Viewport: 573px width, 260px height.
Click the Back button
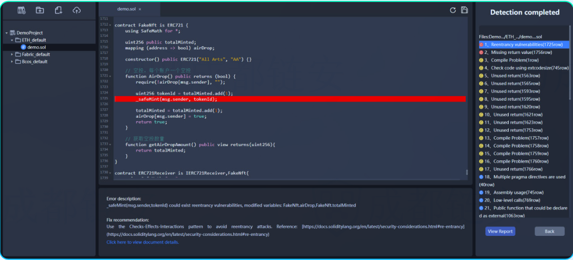tap(549, 231)
